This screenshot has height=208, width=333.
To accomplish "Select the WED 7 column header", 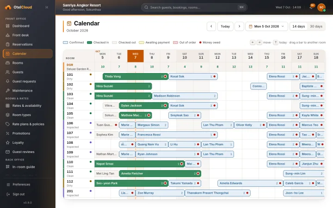I will (x=136, y=56).
